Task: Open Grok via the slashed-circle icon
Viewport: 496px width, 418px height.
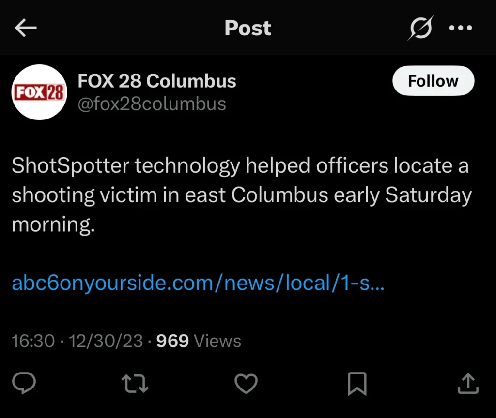Action: [x=419, y=29]
